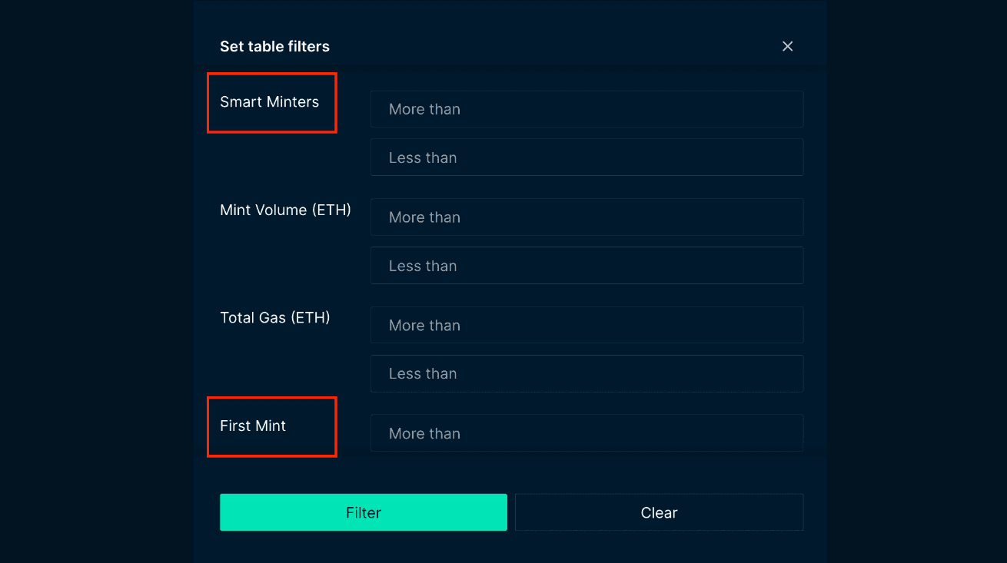Click the X icon in the dialog corner
The image size is (1007, 563).
(x=787, y=46)
